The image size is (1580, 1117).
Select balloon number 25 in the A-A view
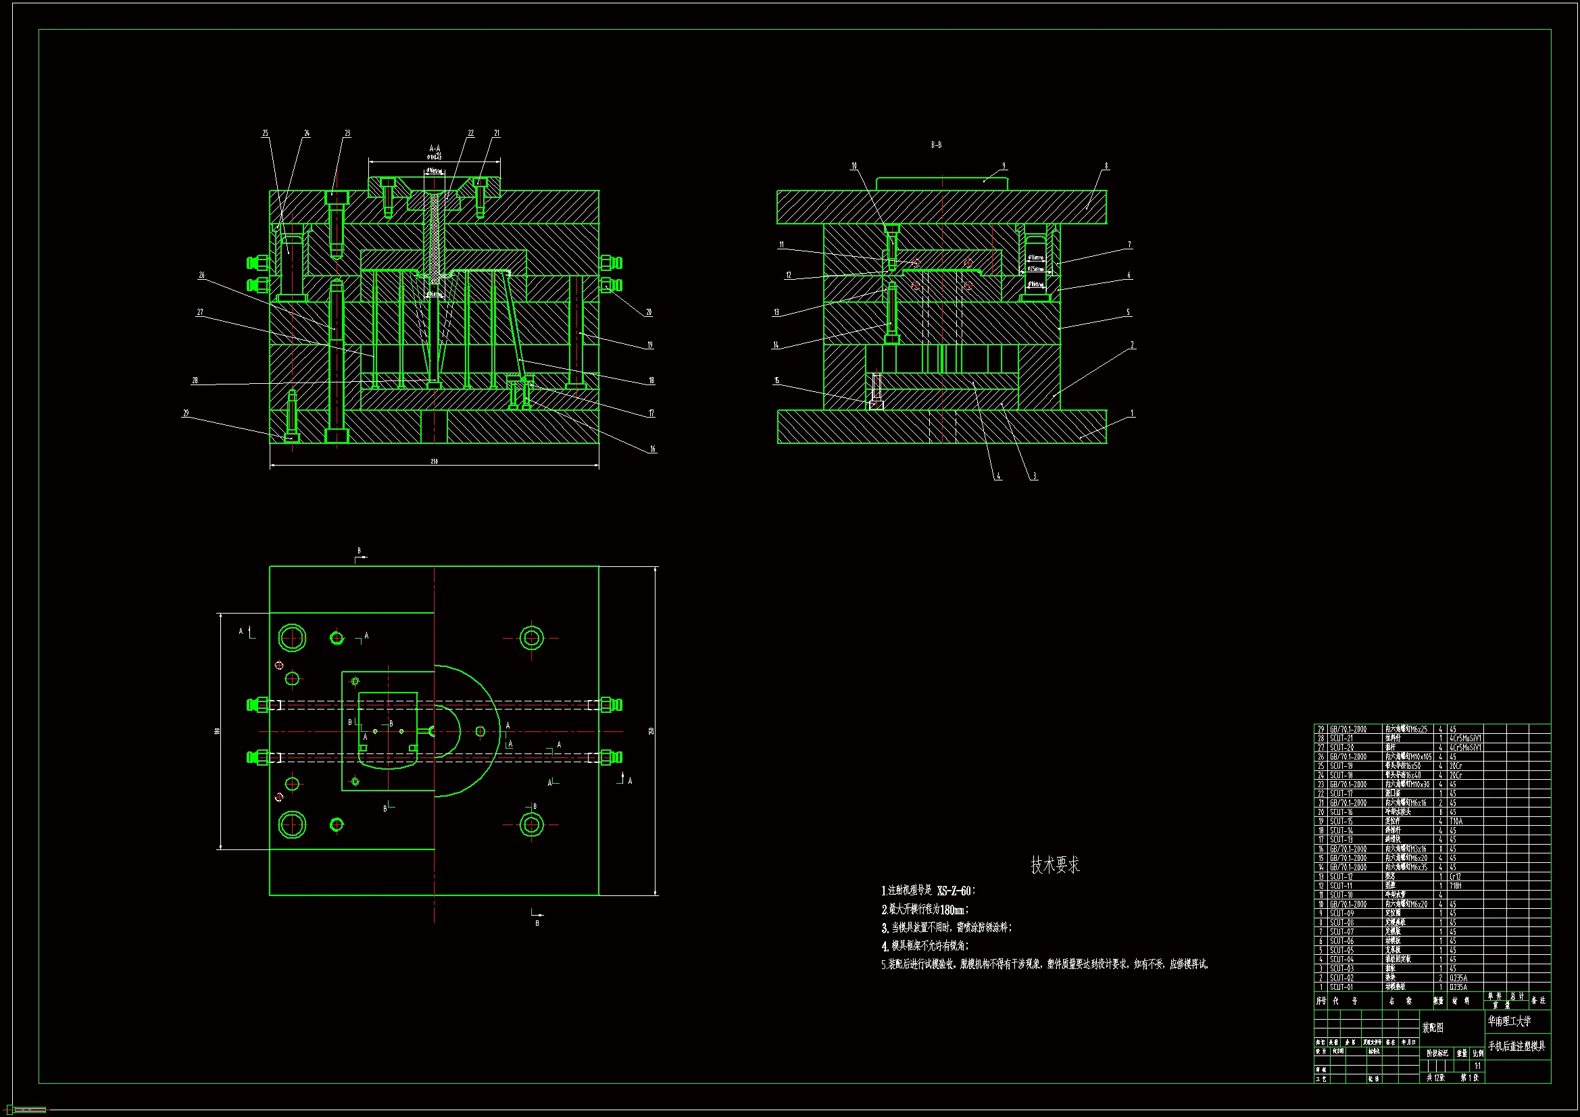[x=265, y=134]
